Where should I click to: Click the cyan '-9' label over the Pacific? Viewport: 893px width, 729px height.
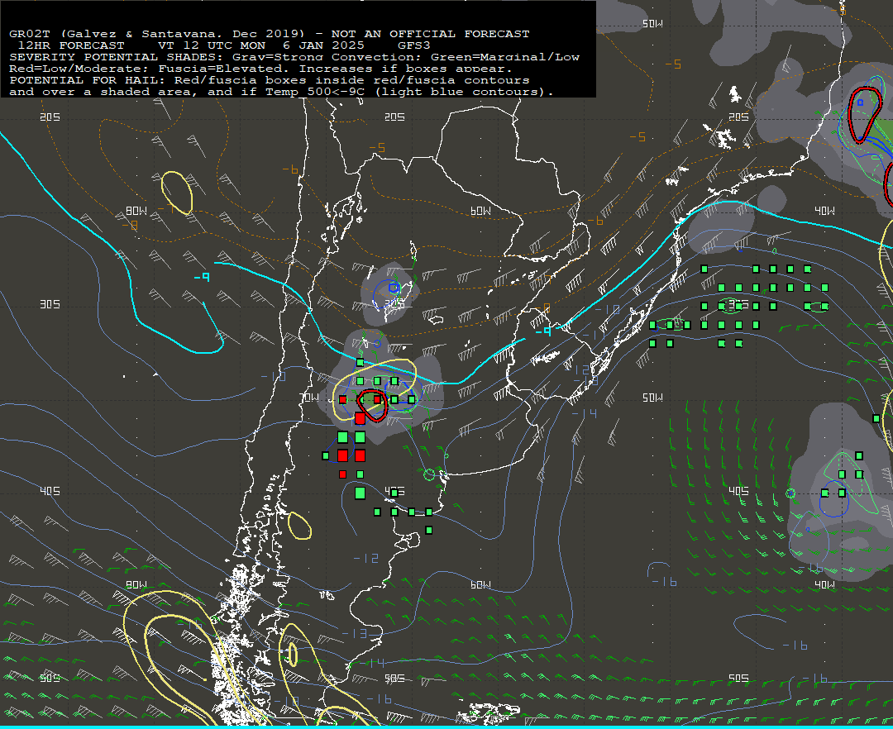coord(203,277)
